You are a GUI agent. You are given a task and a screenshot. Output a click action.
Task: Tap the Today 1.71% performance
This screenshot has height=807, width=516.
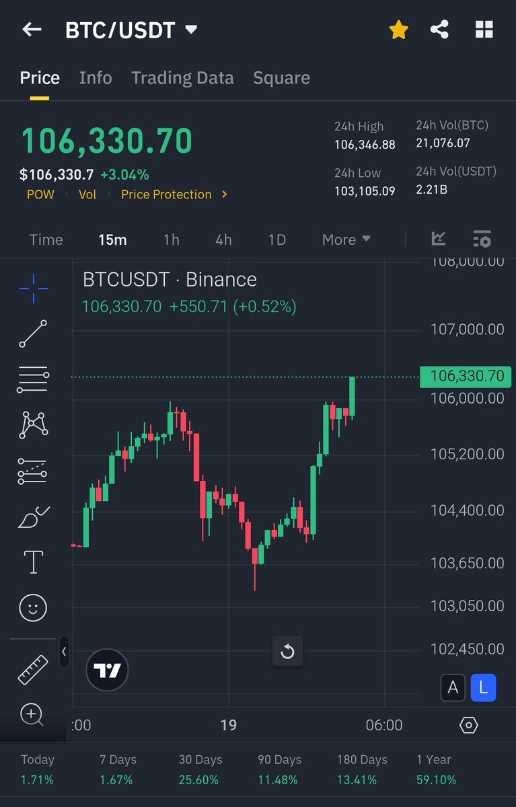tap(37, 770)
